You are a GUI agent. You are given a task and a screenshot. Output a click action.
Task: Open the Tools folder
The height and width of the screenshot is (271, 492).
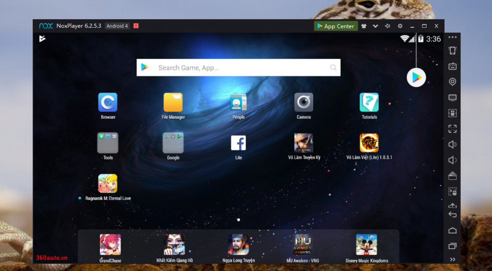[108, 142]
